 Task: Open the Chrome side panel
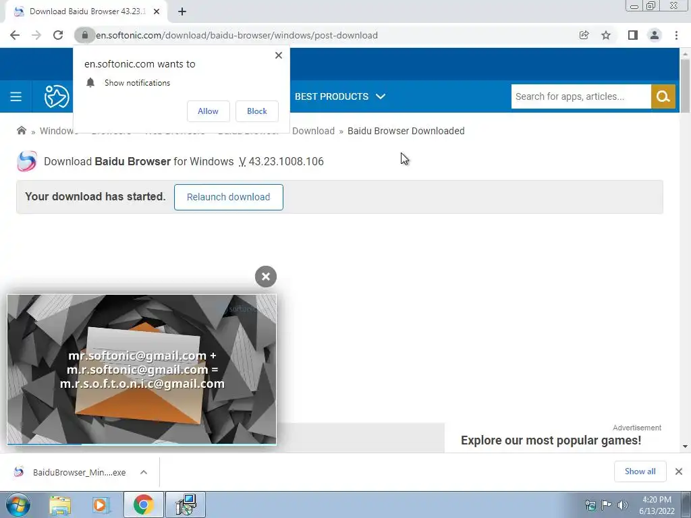632,35
